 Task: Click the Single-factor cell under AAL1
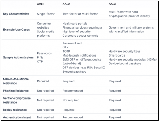point(46,14)
